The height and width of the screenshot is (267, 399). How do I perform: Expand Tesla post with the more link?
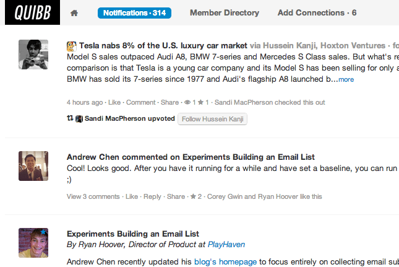click(x=346, y=79)
